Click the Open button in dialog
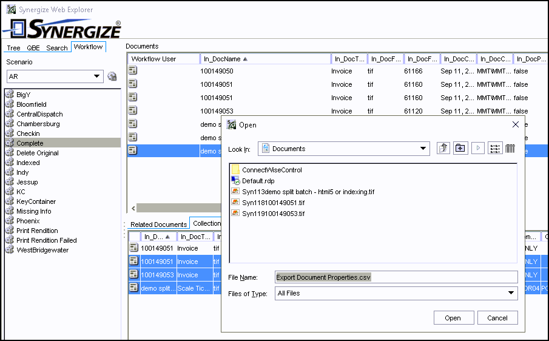Image resolution: width=549 pixels, height=341 pixels. click(453, 318)
